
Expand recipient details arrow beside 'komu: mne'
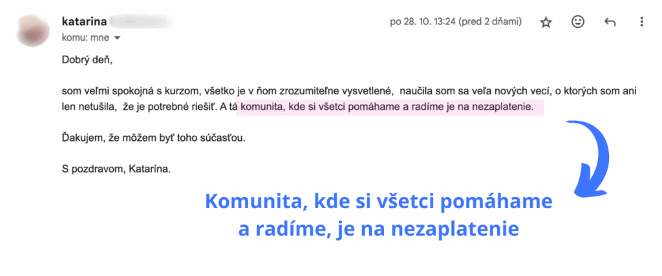pos(117,38)
